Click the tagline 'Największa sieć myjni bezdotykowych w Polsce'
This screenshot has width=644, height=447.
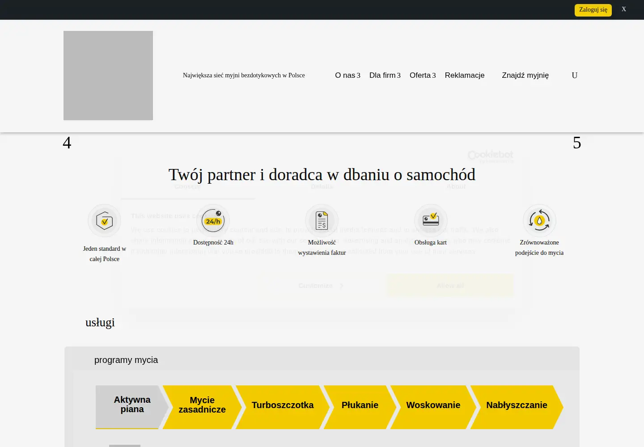[x=244, y=76]
